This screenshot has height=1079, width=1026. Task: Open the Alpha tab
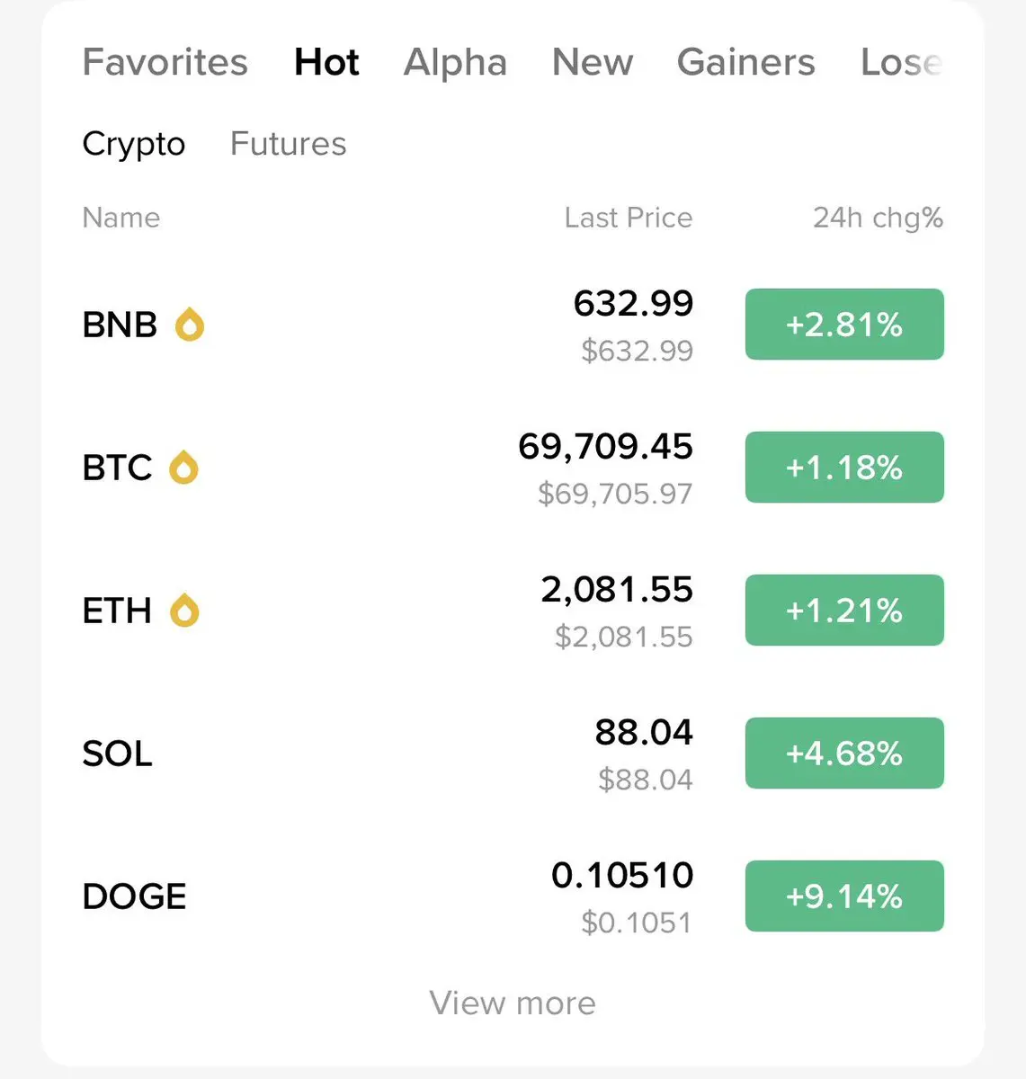click(x=455, y=62)
